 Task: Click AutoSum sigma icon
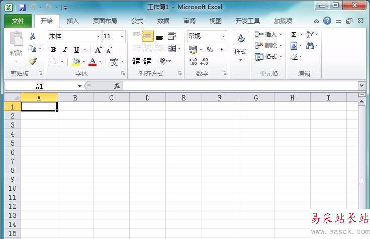tap(294, 35)
